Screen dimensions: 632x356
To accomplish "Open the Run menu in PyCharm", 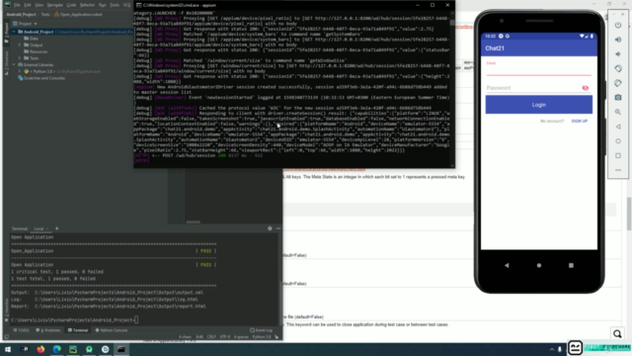I will pos(103,5).
